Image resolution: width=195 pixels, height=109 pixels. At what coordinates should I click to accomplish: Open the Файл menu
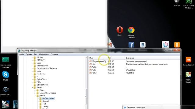22,54
